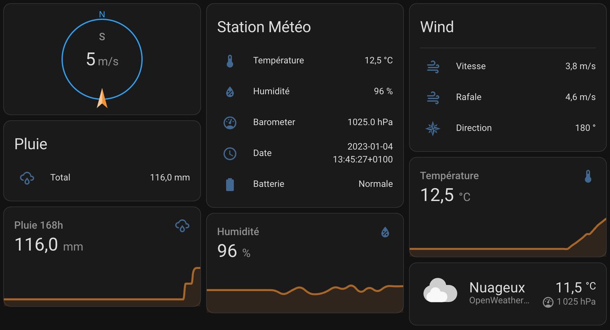Click the 1 025 hPa pressure on weather card
Screen dimensions: 610x330
click(x=575, y=302)
